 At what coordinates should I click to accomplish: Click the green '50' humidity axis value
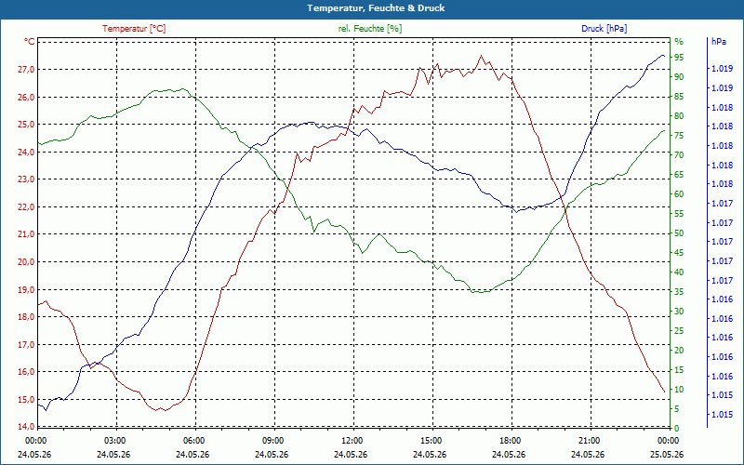coord(679,233)
